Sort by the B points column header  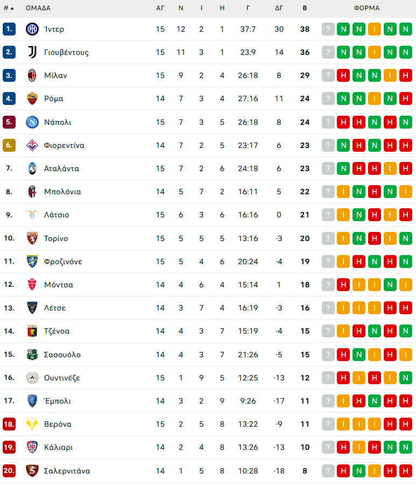(305, 8)
